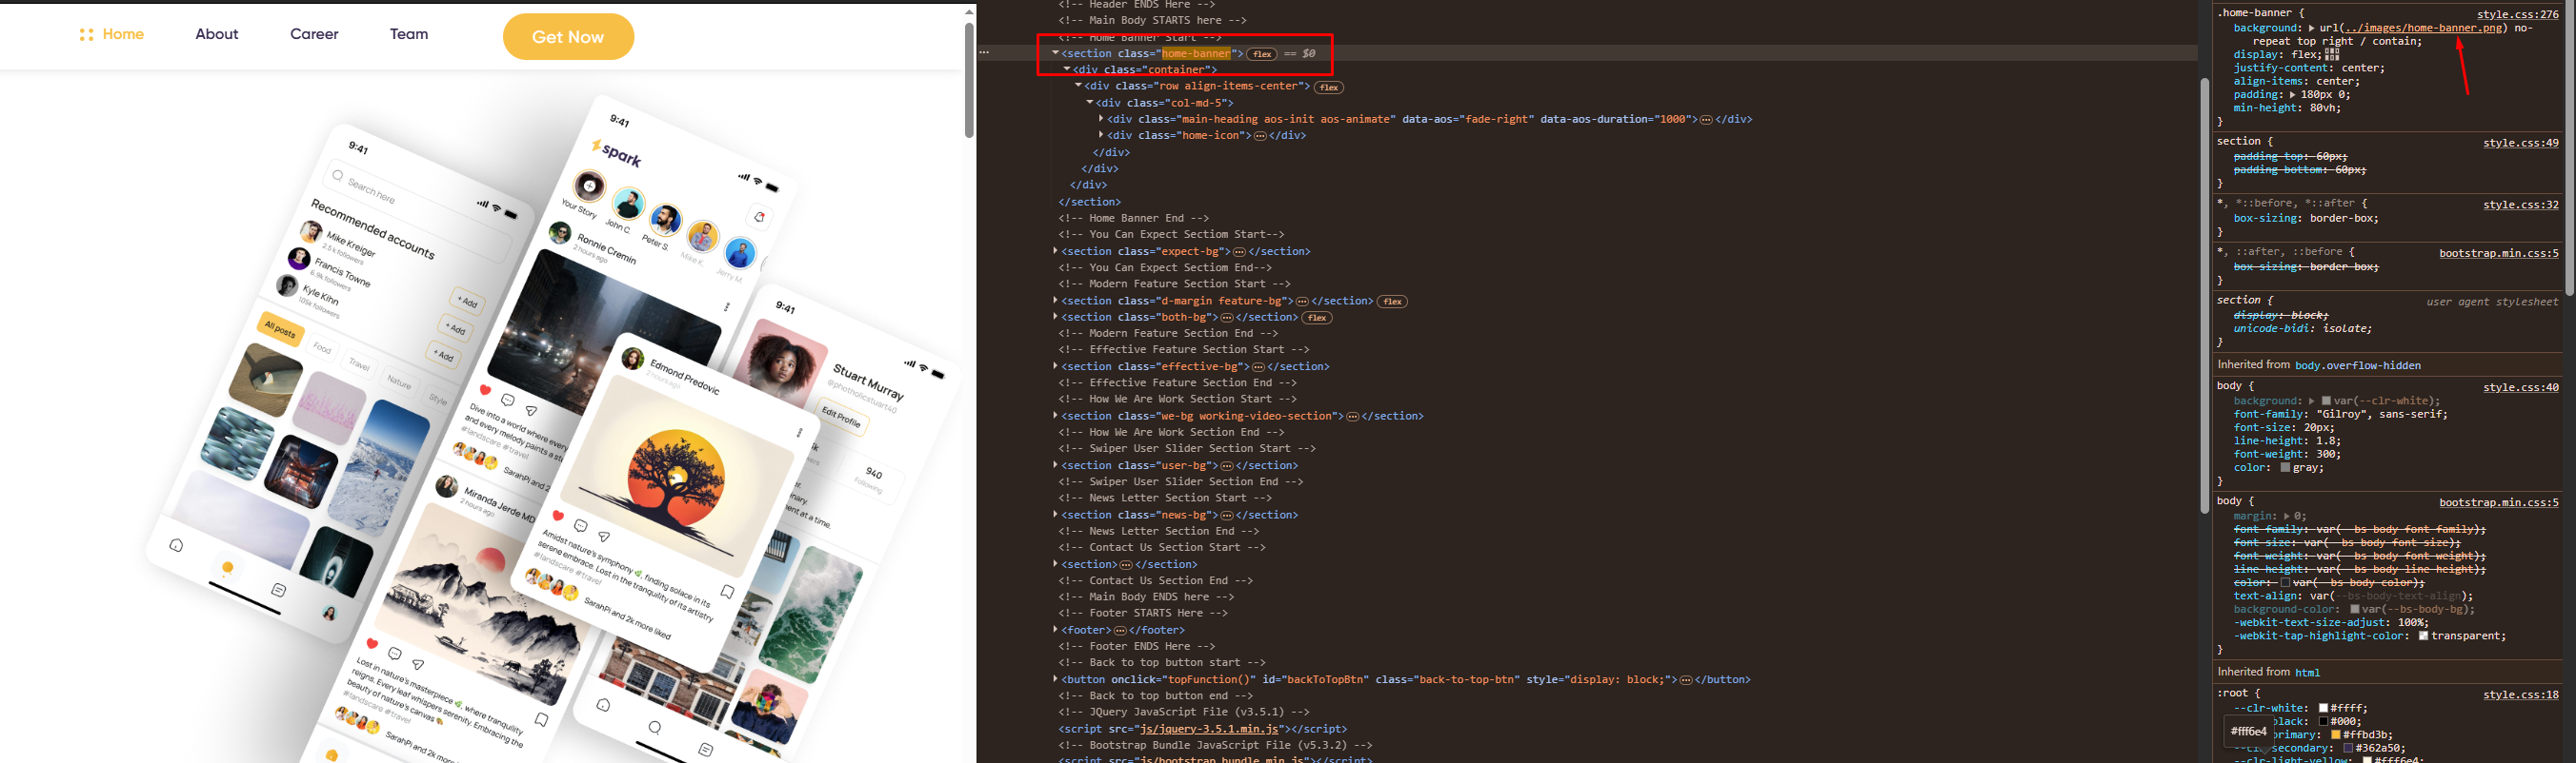
Task: Expand the section class="expect-bg" node
Action: [x=1055, y=250]
